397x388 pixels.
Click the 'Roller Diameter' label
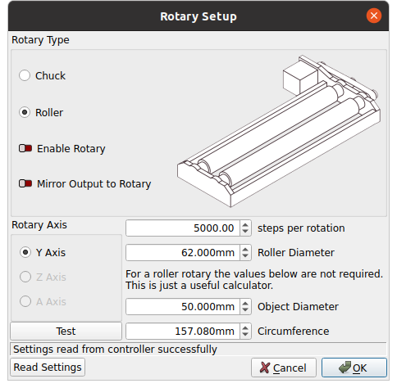coord(296,253)
